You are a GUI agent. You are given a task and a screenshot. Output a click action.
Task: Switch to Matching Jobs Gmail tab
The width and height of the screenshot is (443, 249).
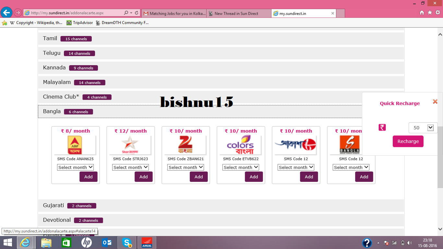point(174,13)
